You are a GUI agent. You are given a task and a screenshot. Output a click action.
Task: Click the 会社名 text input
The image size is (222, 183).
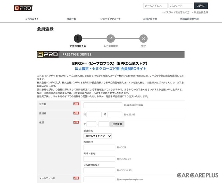click(103, 106)
